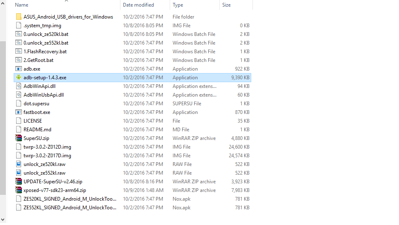Select the file name AdbWinUsbApi.dll
The width and height of the screenshot is (399, 225).
[43, 95]
